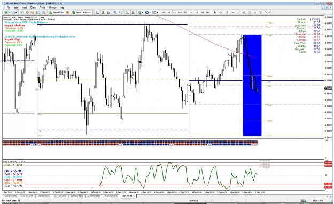Click the Templates toolbar icon

pyautogui.click(x=154, y=12)
